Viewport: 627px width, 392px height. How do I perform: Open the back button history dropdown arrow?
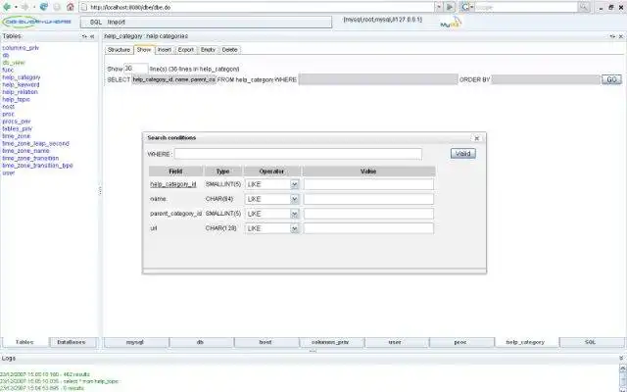pos(16,7)
